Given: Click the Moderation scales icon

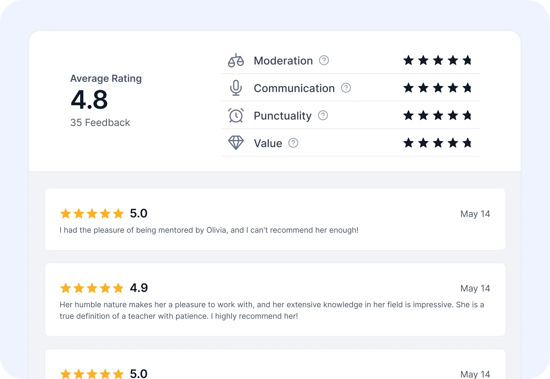Looking at the screenshot, I should click(x=236, y=60).
